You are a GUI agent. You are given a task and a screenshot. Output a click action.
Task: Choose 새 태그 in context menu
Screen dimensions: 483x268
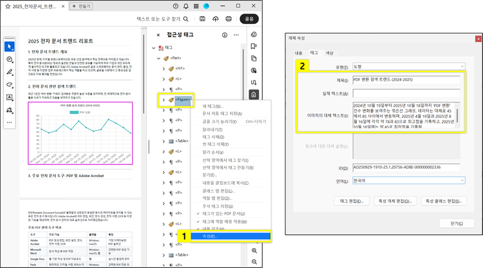coord(213,106)
